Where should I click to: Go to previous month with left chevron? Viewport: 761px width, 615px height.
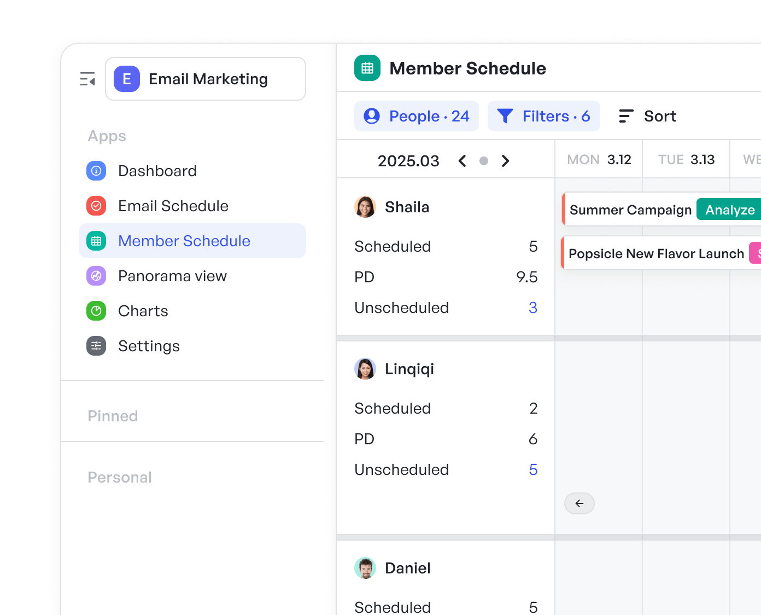click(463, 161)
